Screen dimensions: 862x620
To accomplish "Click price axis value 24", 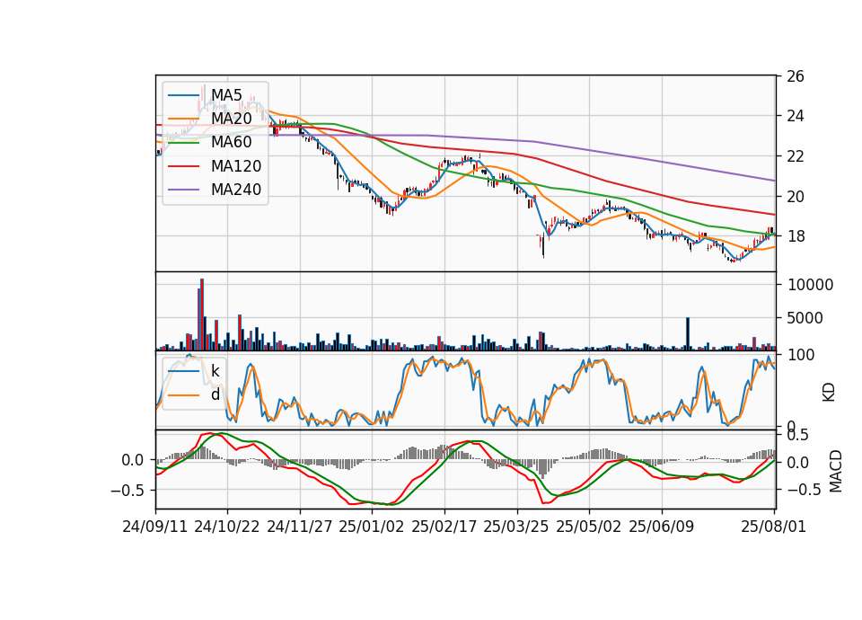I will 795,116.
